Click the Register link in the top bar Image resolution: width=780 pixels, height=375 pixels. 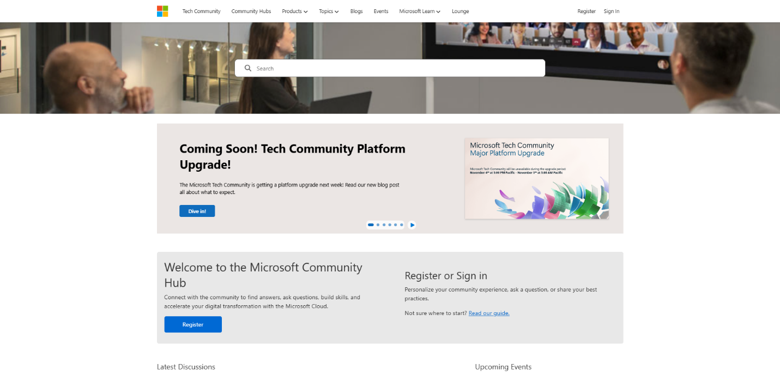(586, 11)
